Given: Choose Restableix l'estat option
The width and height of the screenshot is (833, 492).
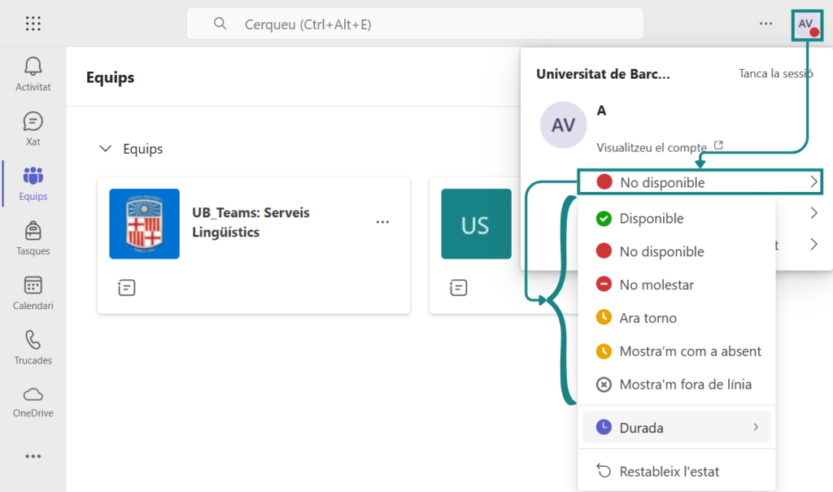Looking at the screenshot, I should pos(669,472).
